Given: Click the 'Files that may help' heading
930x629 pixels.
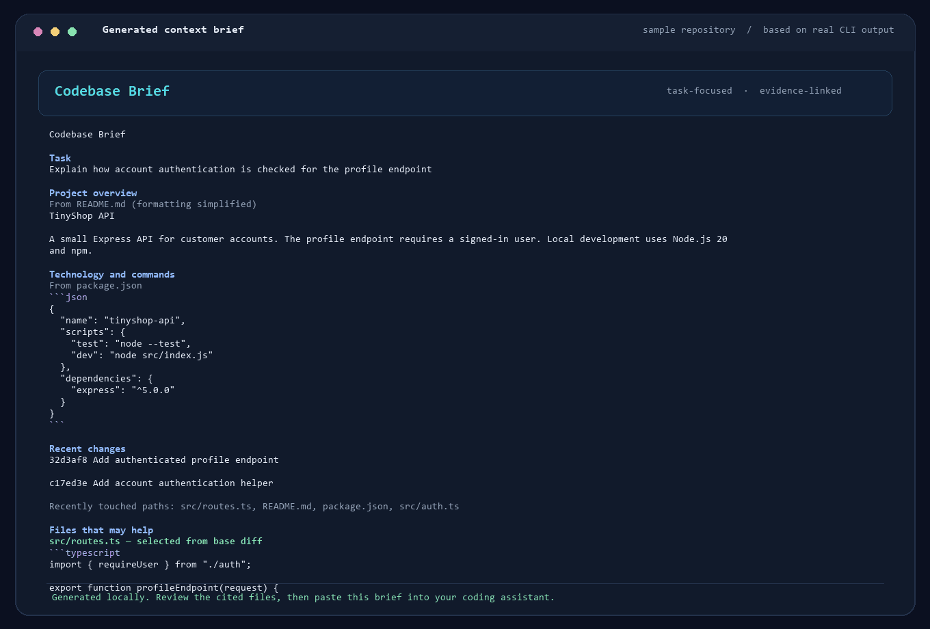Looking at the screenshot, I should pyautogui.click(x=101, y=530).
